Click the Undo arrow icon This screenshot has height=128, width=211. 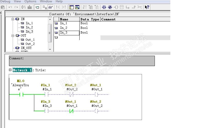click(x=10, y=7)
